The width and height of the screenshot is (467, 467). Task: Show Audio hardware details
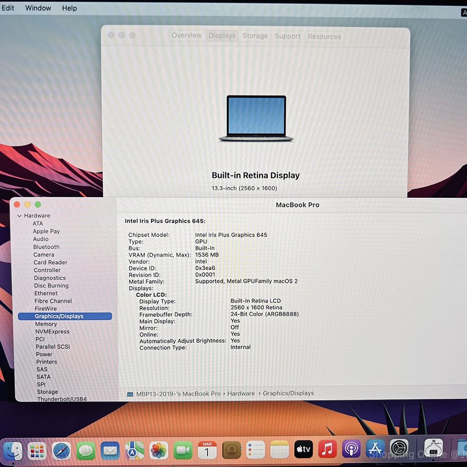click(41, 239)
